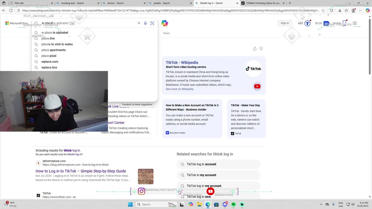Select suggestion 'place pixel'
The width and height of the screenshot is (372, 209).
coord(94,56)
